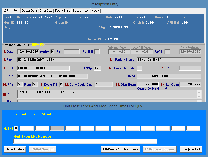
Task: Click the M/SHT standard indicator box
Action: click(16, 128)
